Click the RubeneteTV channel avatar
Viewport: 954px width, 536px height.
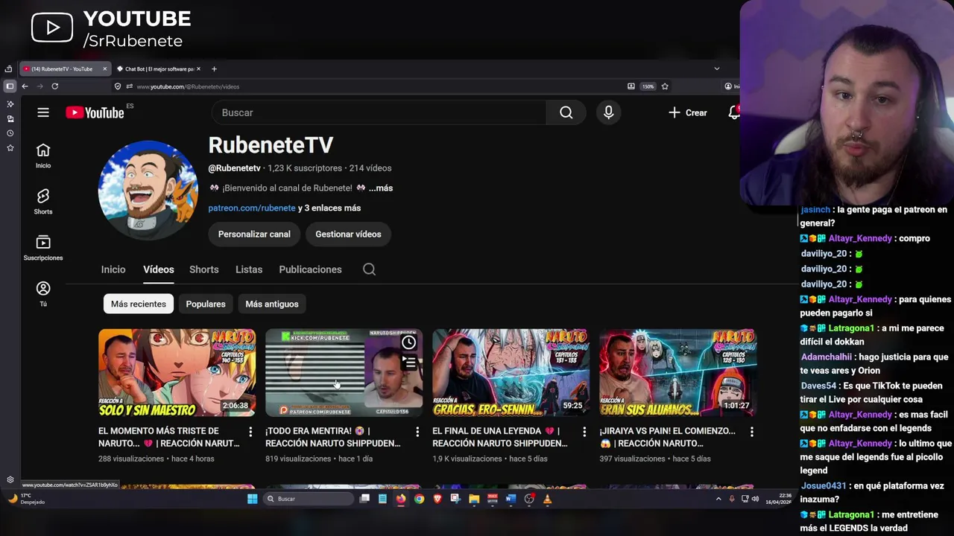(x=148, y=190)
